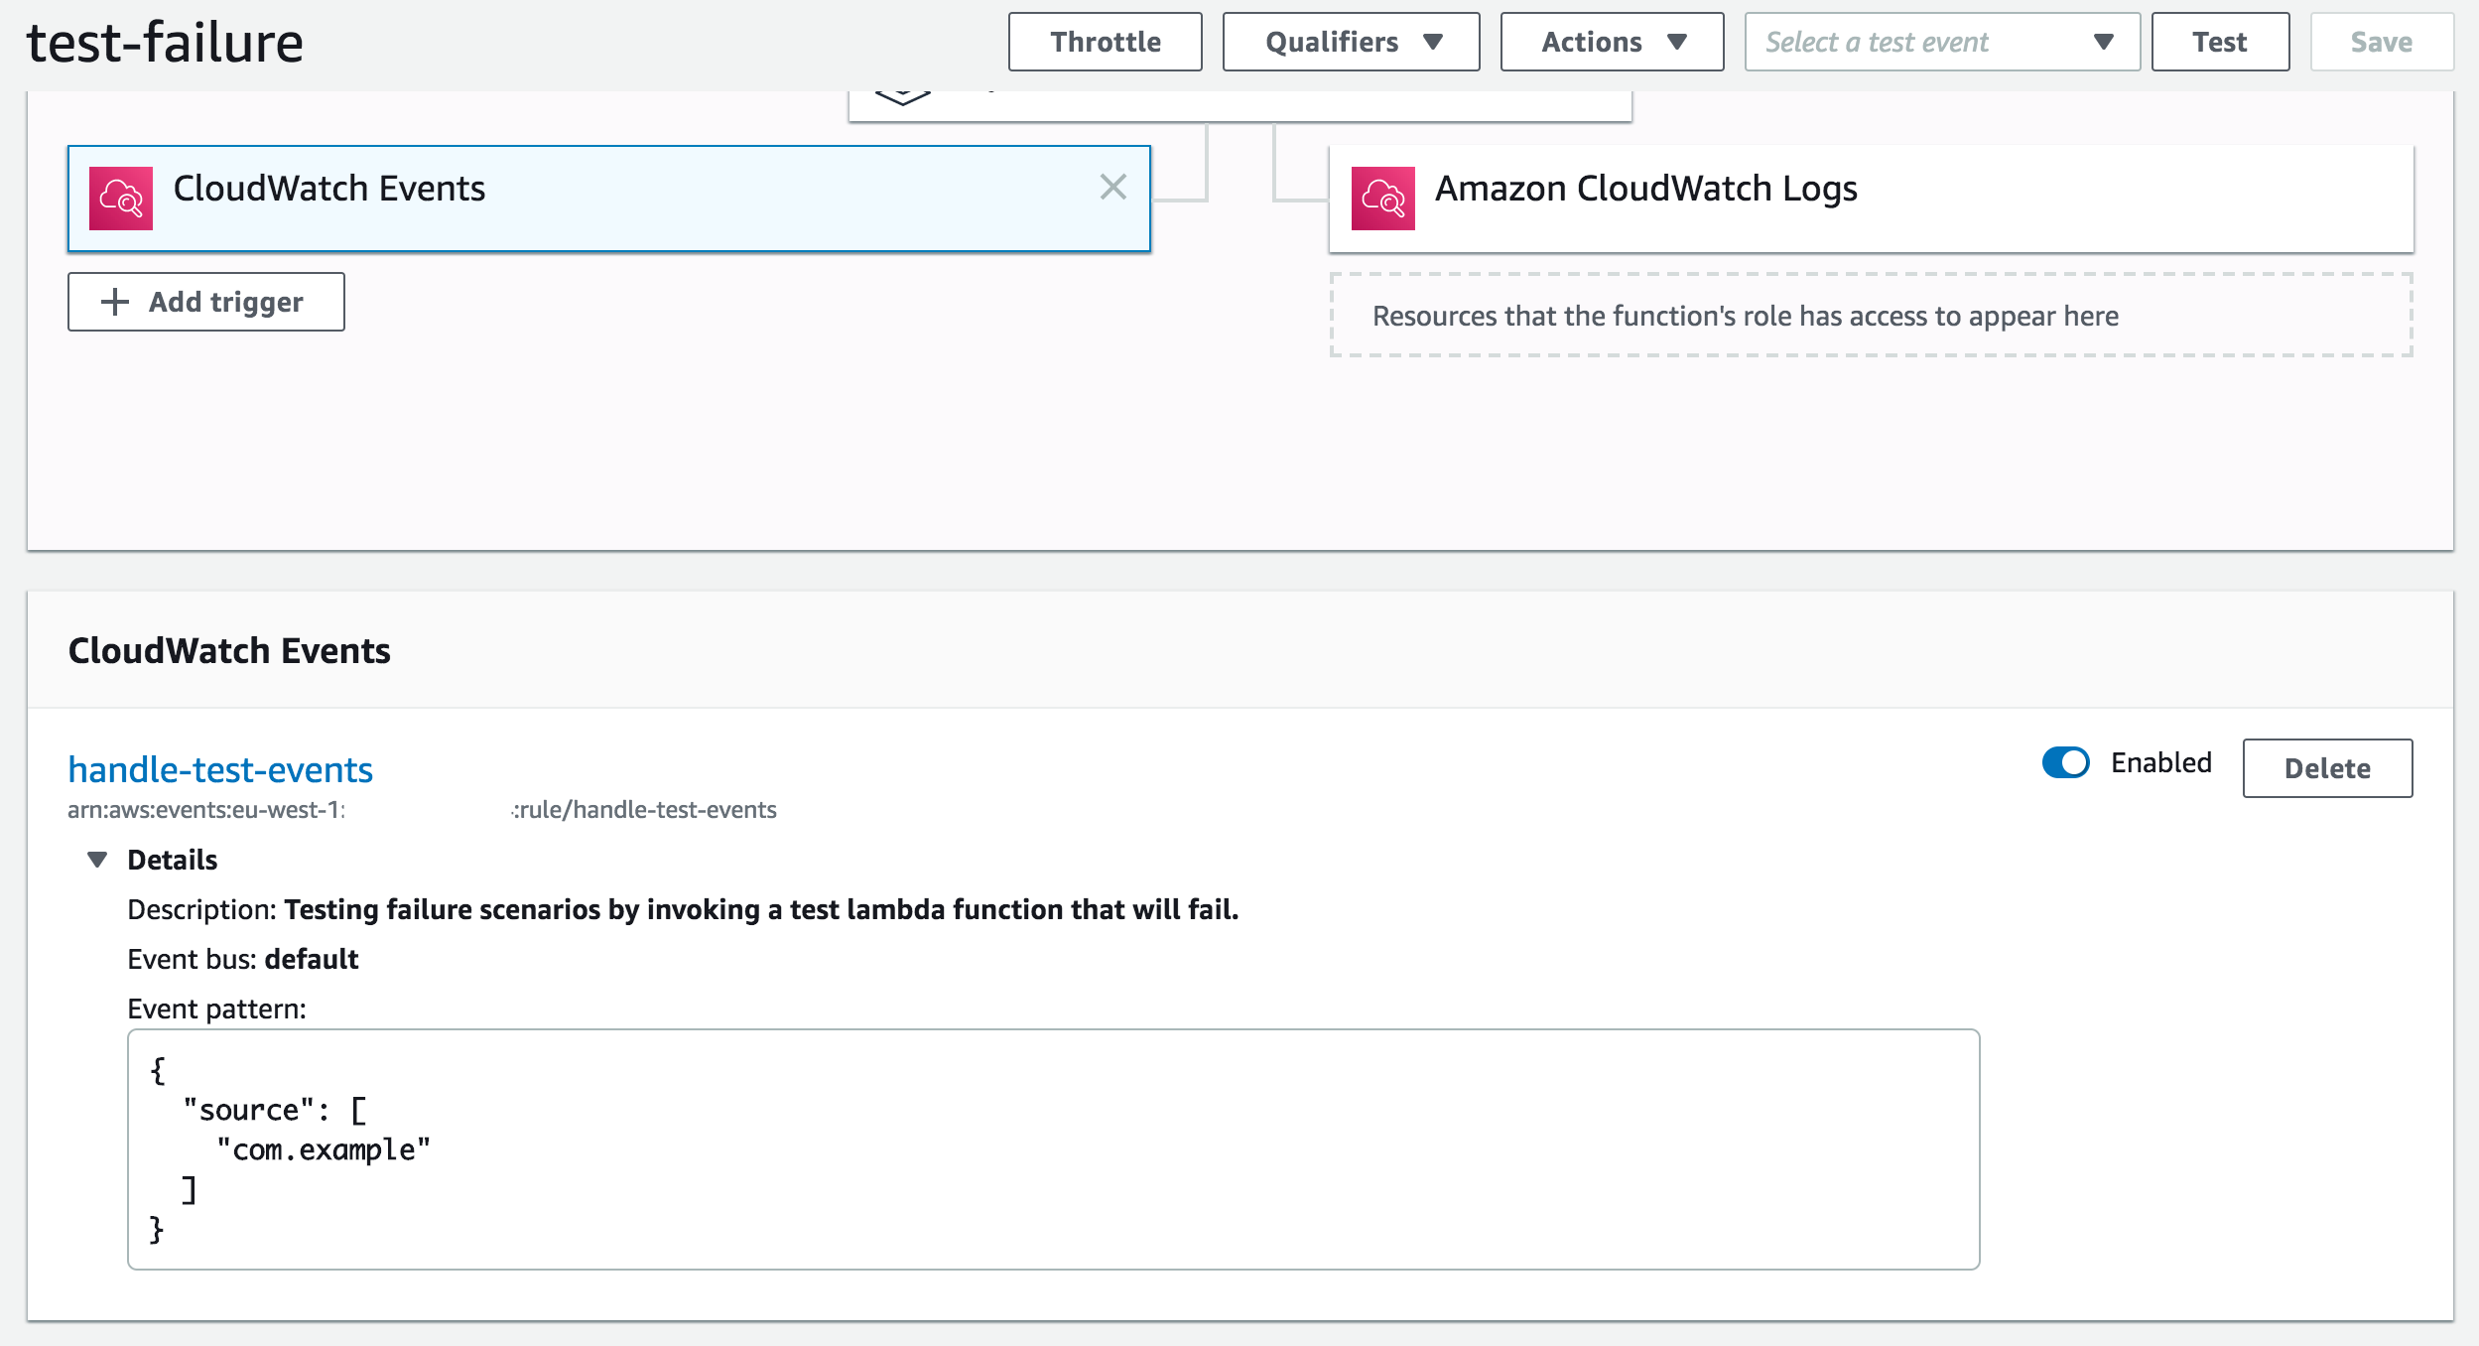The image size is (2479, 1346).
Task: Click inside the Event pattern JSON box
Action: tap(1053, 1149)
